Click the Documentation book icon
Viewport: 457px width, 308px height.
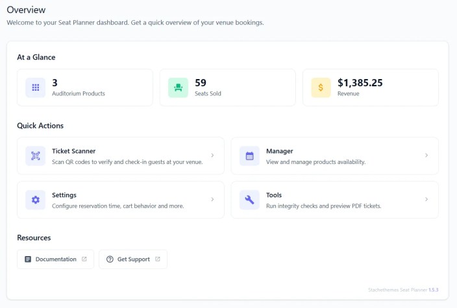28,259
